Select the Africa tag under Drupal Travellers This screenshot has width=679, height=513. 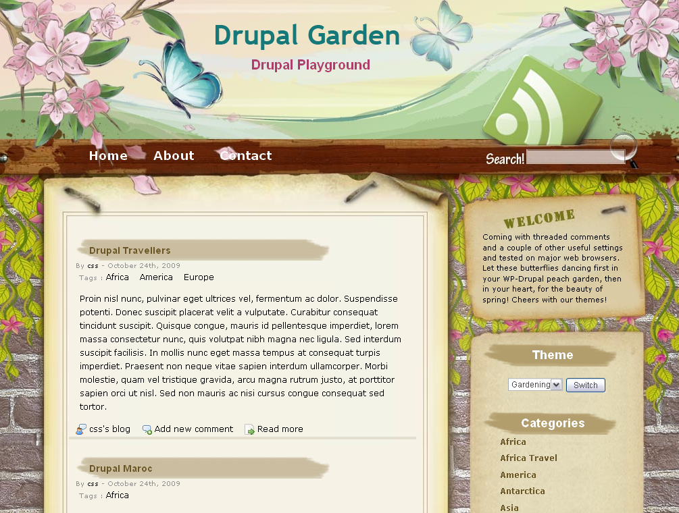(118, 277)
